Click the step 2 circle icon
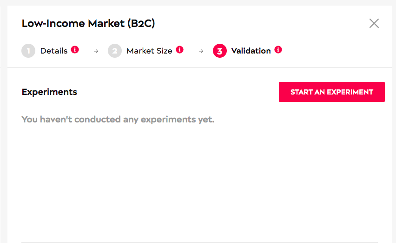 tap(115, 51)
